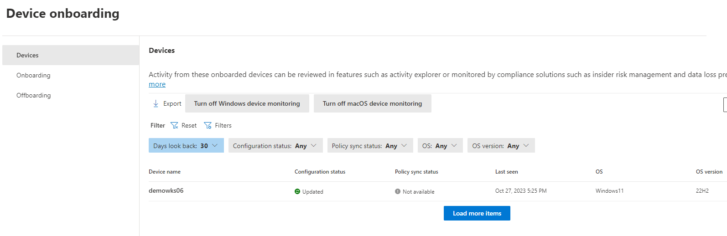727x236 pixels.
Task: Open the Policy sync status filter dropdown
Action: 369,146
